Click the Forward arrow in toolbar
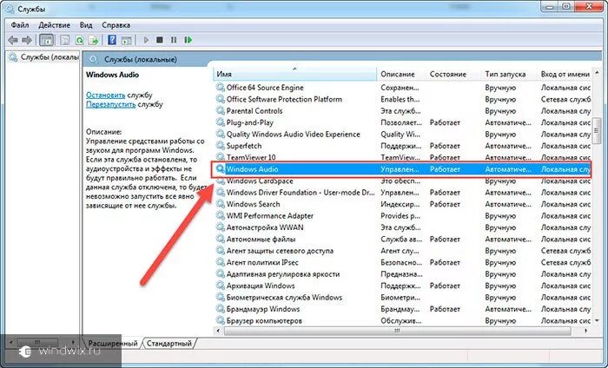Viewport: 608px width, 368px height. coord(27,40)
